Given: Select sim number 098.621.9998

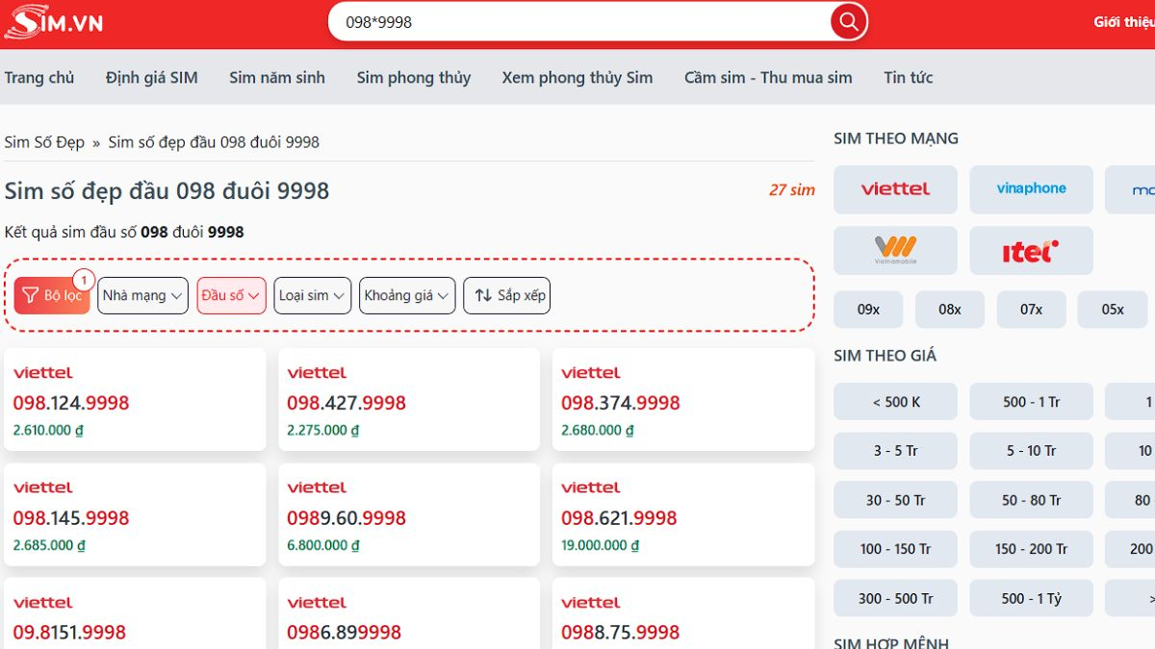Looking at the screenshot, I should [x=619, y=518].
